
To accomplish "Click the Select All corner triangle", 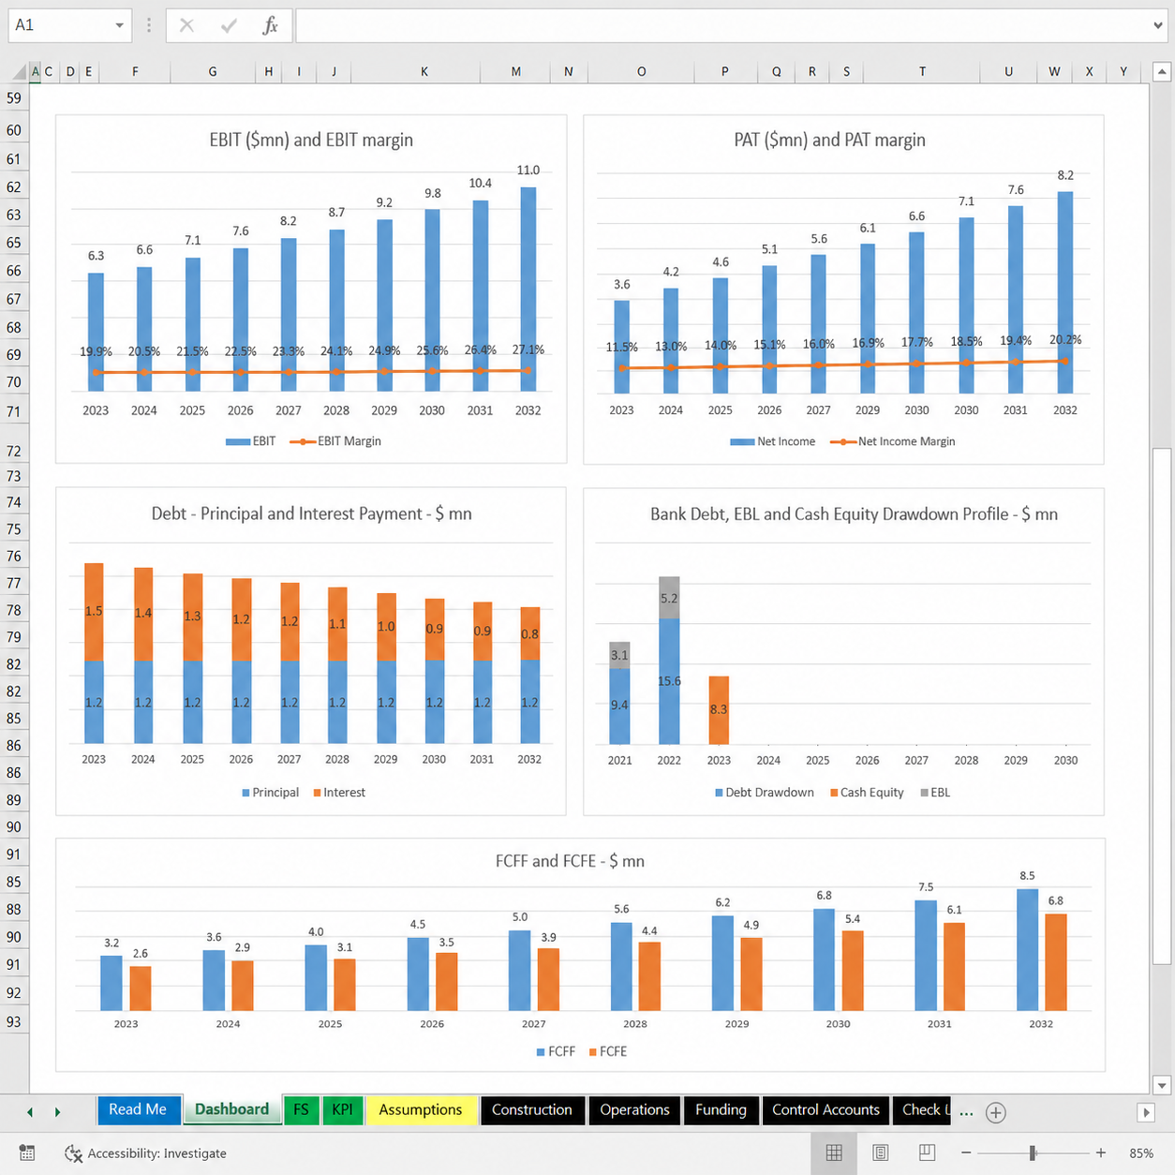I will [x=19, y=71].
